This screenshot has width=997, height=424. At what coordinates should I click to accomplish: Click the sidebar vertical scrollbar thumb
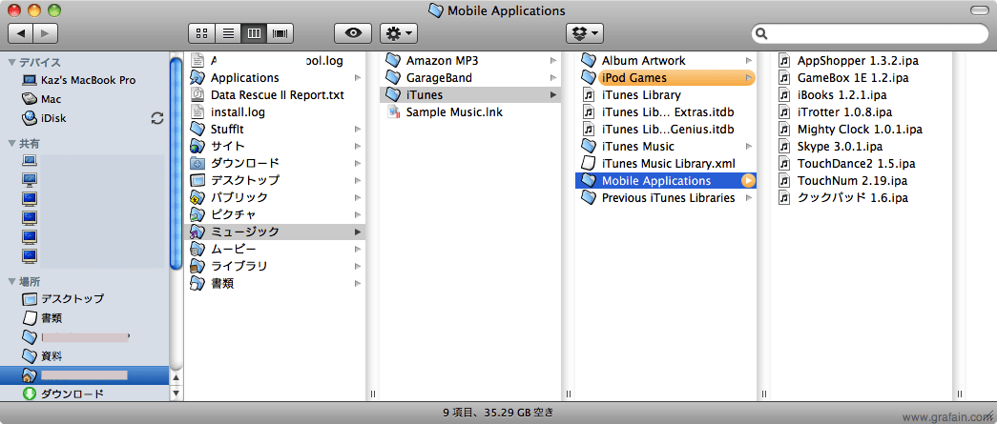coord(177,162)
